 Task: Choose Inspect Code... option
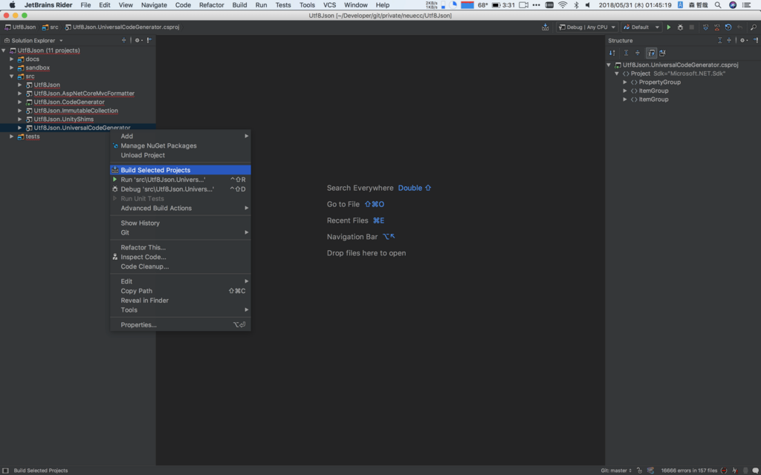(181, 257)
